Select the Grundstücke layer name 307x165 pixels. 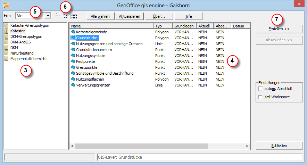[86, 38]
